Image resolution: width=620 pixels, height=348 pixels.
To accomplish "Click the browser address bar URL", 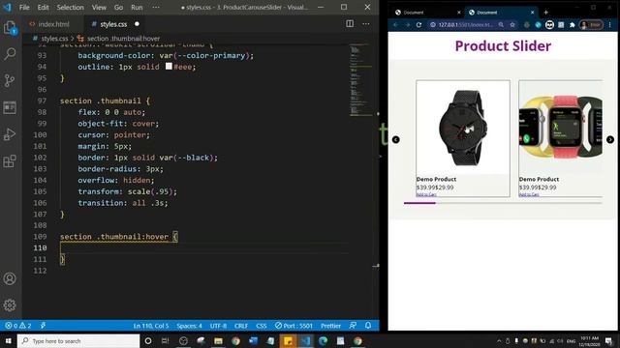I will click(465, 25).
